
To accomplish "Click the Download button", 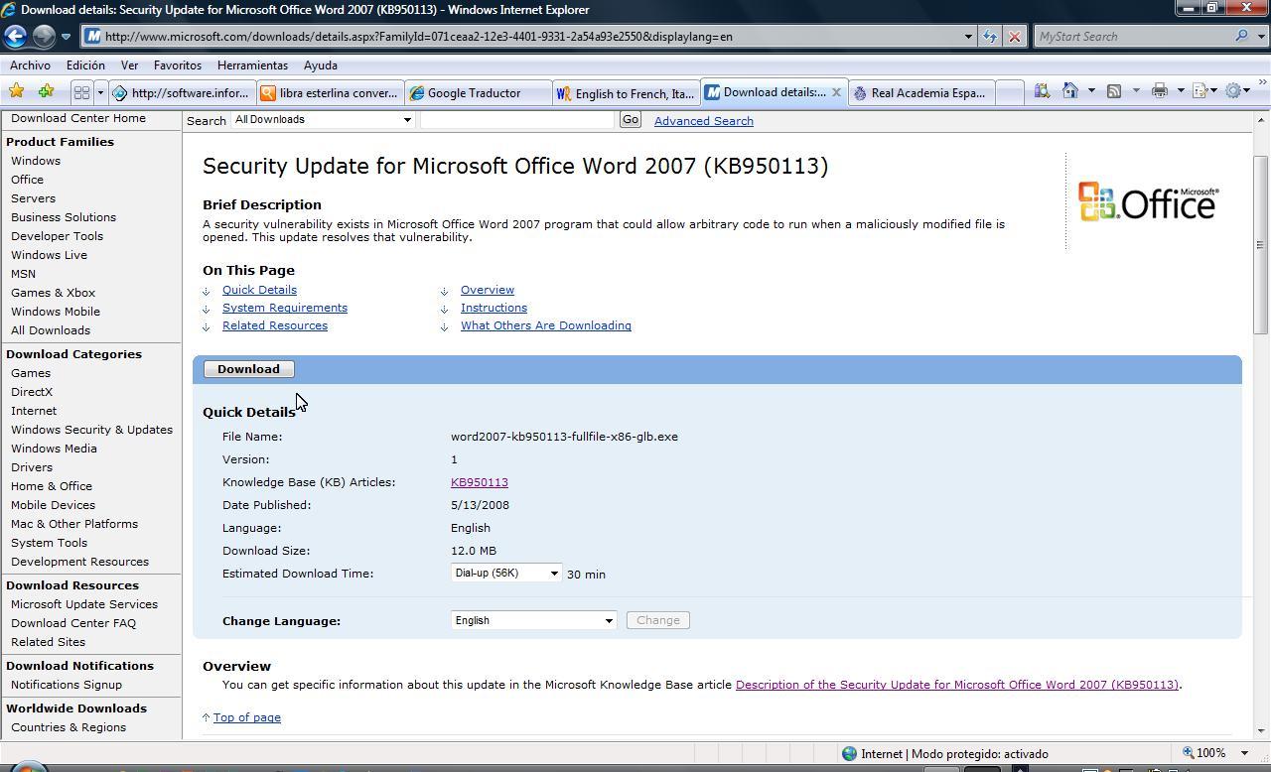I will 248,369.
